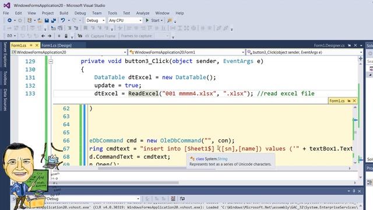Open the Team menu
373x210 pixels.
[97, 13]
